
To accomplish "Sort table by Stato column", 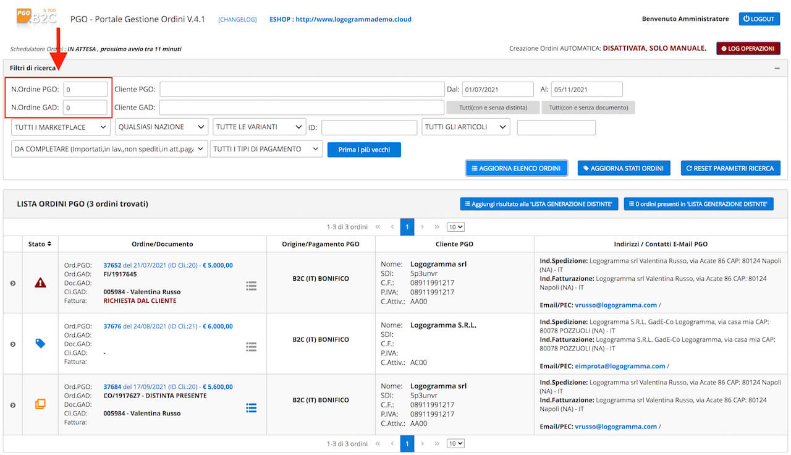I will coord(40,244).
